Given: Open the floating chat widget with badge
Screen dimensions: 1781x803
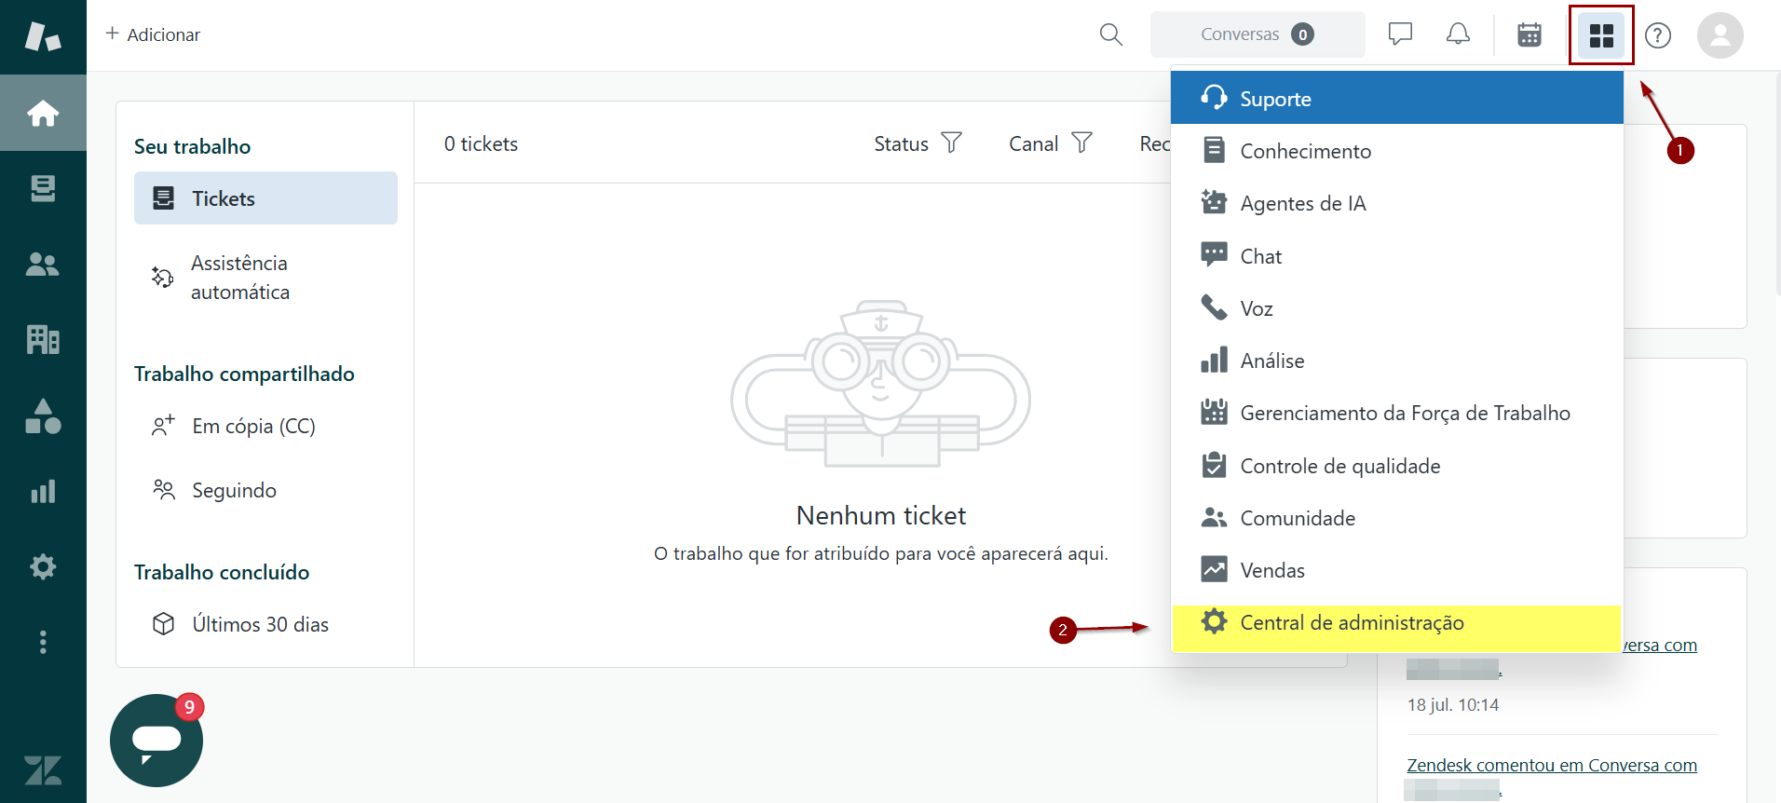Looking at the screenshot, I should point(156,740).
